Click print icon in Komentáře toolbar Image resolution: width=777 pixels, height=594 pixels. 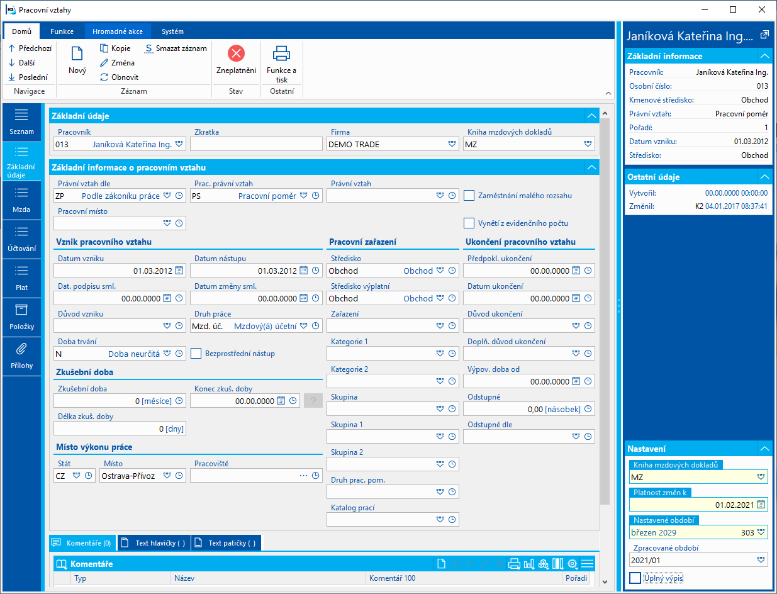coord(514,564)
